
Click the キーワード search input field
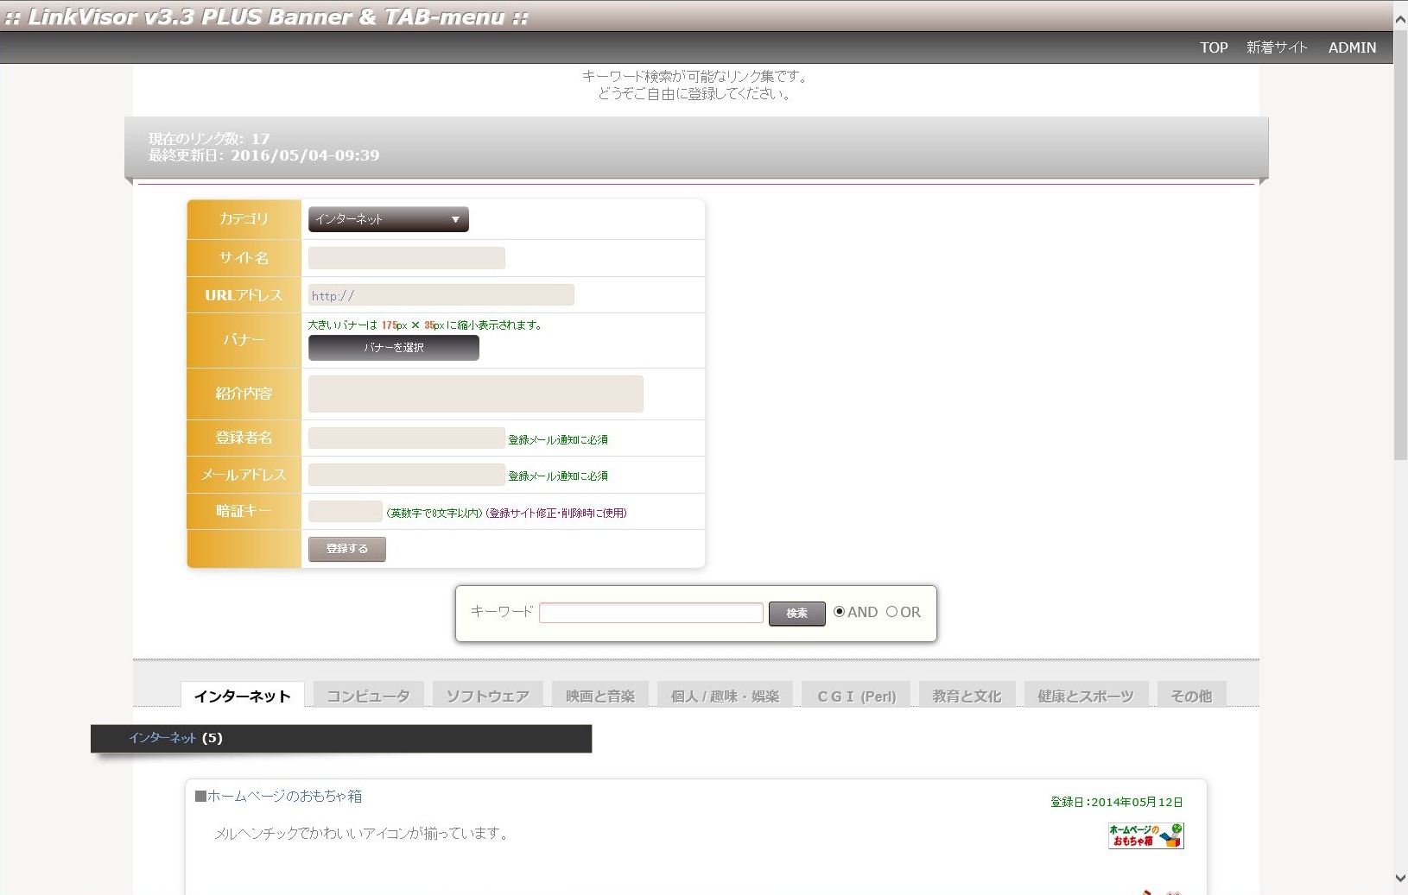click(x=650, y=613)
